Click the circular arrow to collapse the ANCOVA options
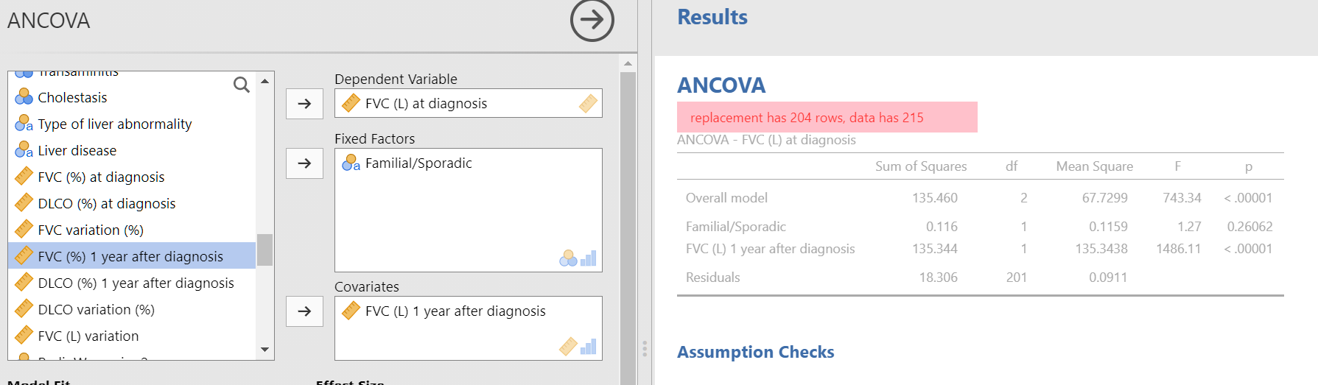 click(592, 20)
